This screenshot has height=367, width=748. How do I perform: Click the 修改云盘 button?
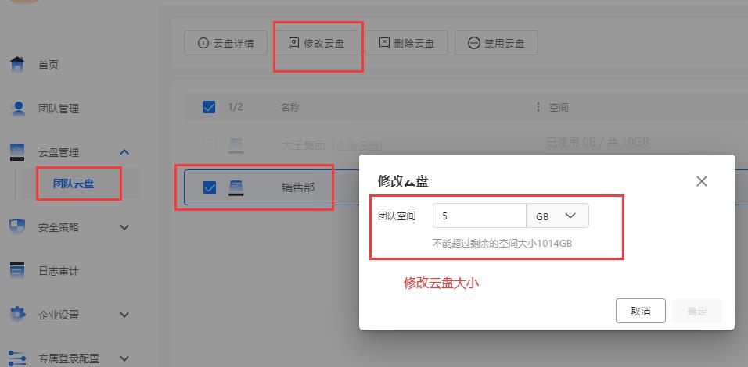[x=316, y=43]
